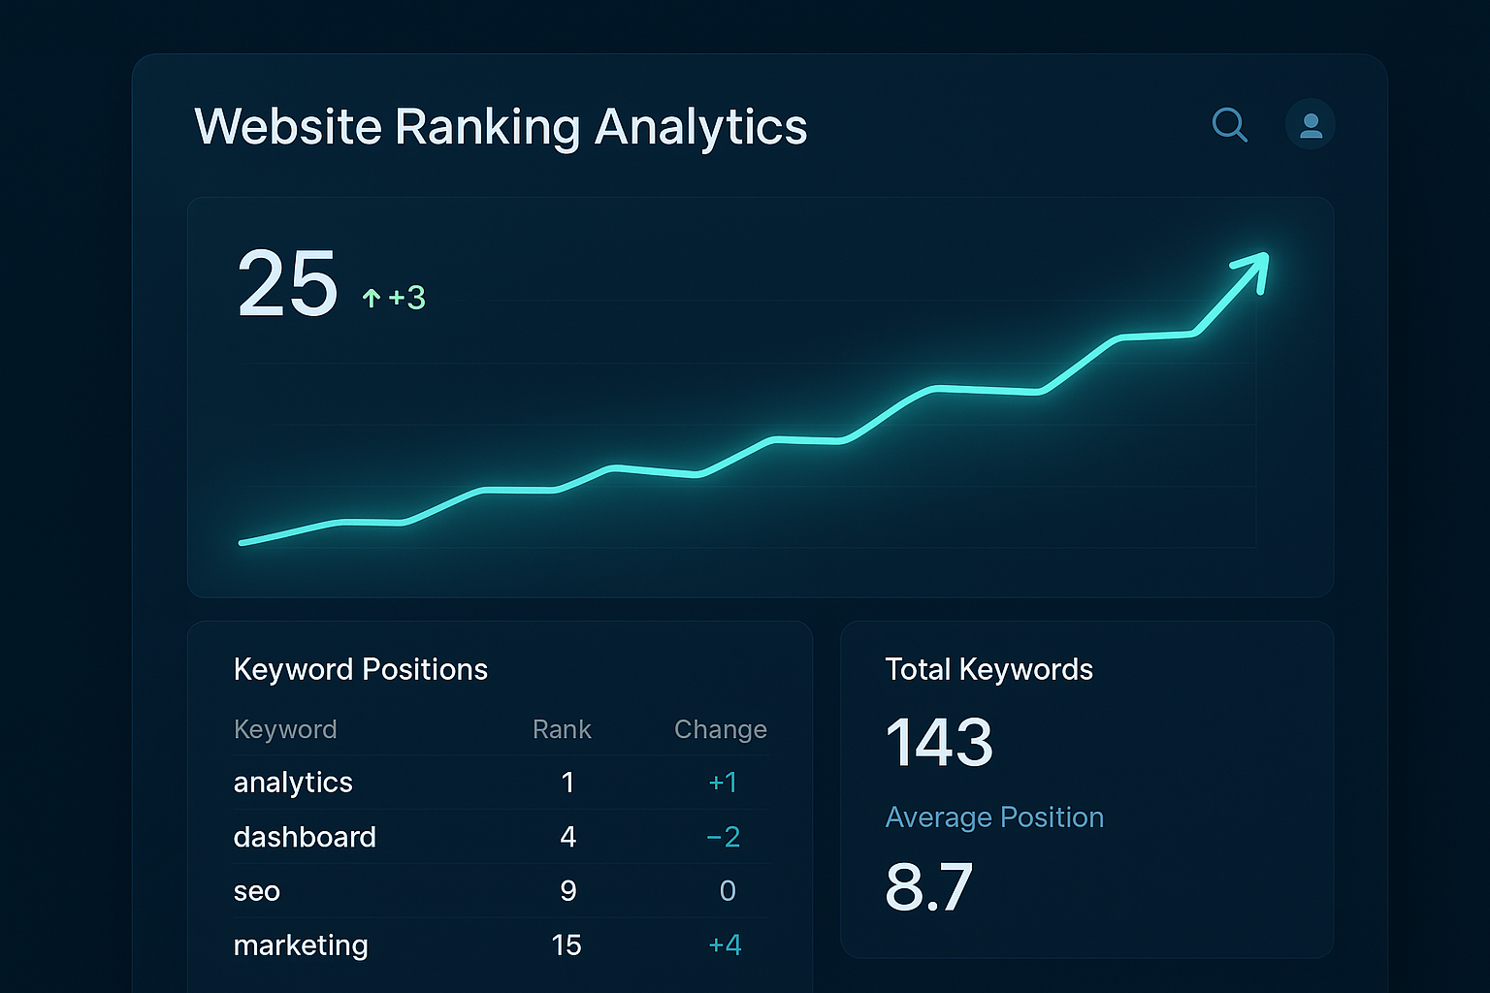This screenshot has height=993, width=1490.
Task: Click the large "25" ranking value
Action: (x=287, y=284)
